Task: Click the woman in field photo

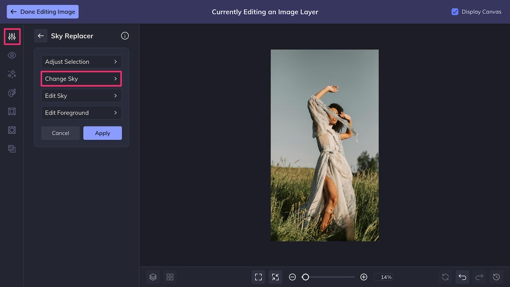Action: [x=325, y=145]
